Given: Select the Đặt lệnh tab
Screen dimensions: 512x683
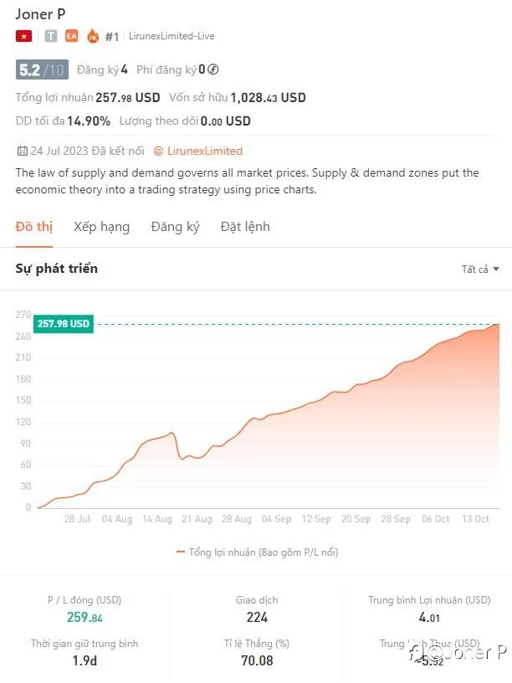Looking at the screenshot, I should (245, 227).
